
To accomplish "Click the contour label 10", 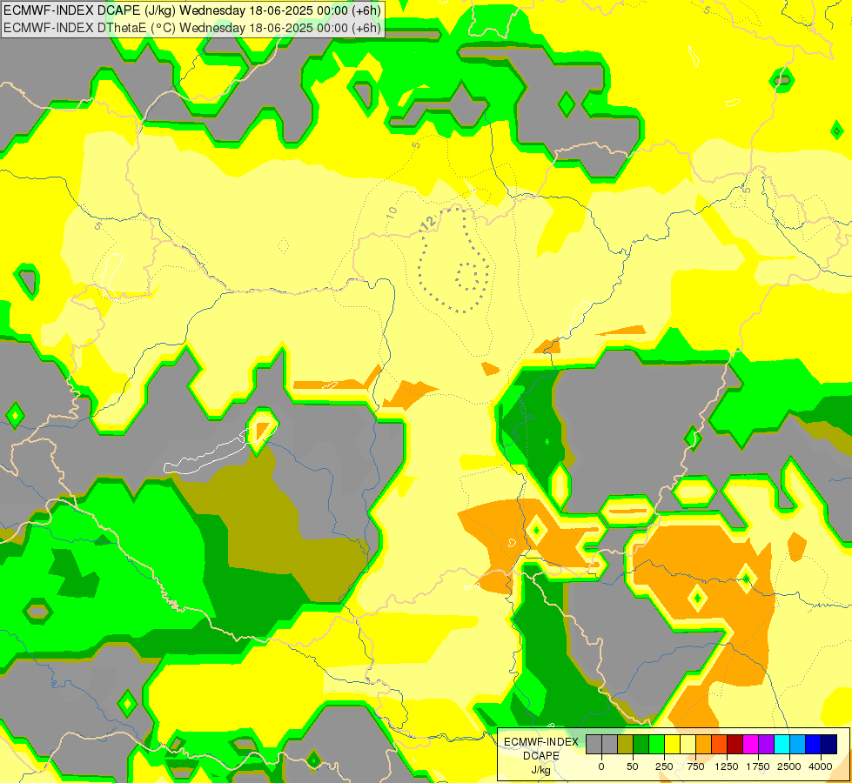I will (392, 213).
